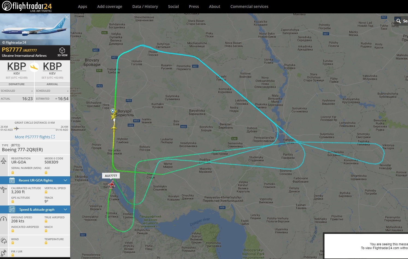Screen dimensions: 408x259
Task: Click the calendar icon beside Recent UR-GOA flights
Action: [x=12, y=180]
